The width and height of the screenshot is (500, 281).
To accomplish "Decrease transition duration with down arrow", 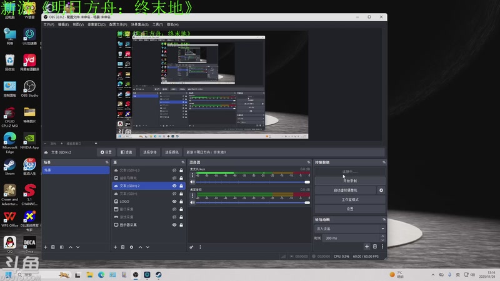I will coord(382,240).
